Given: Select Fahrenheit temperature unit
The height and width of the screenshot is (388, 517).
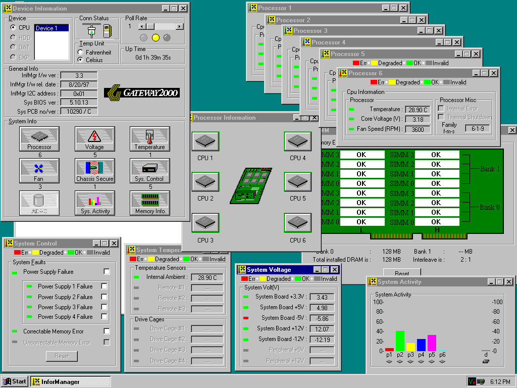Looking at the screenshot, I should 81,52.
